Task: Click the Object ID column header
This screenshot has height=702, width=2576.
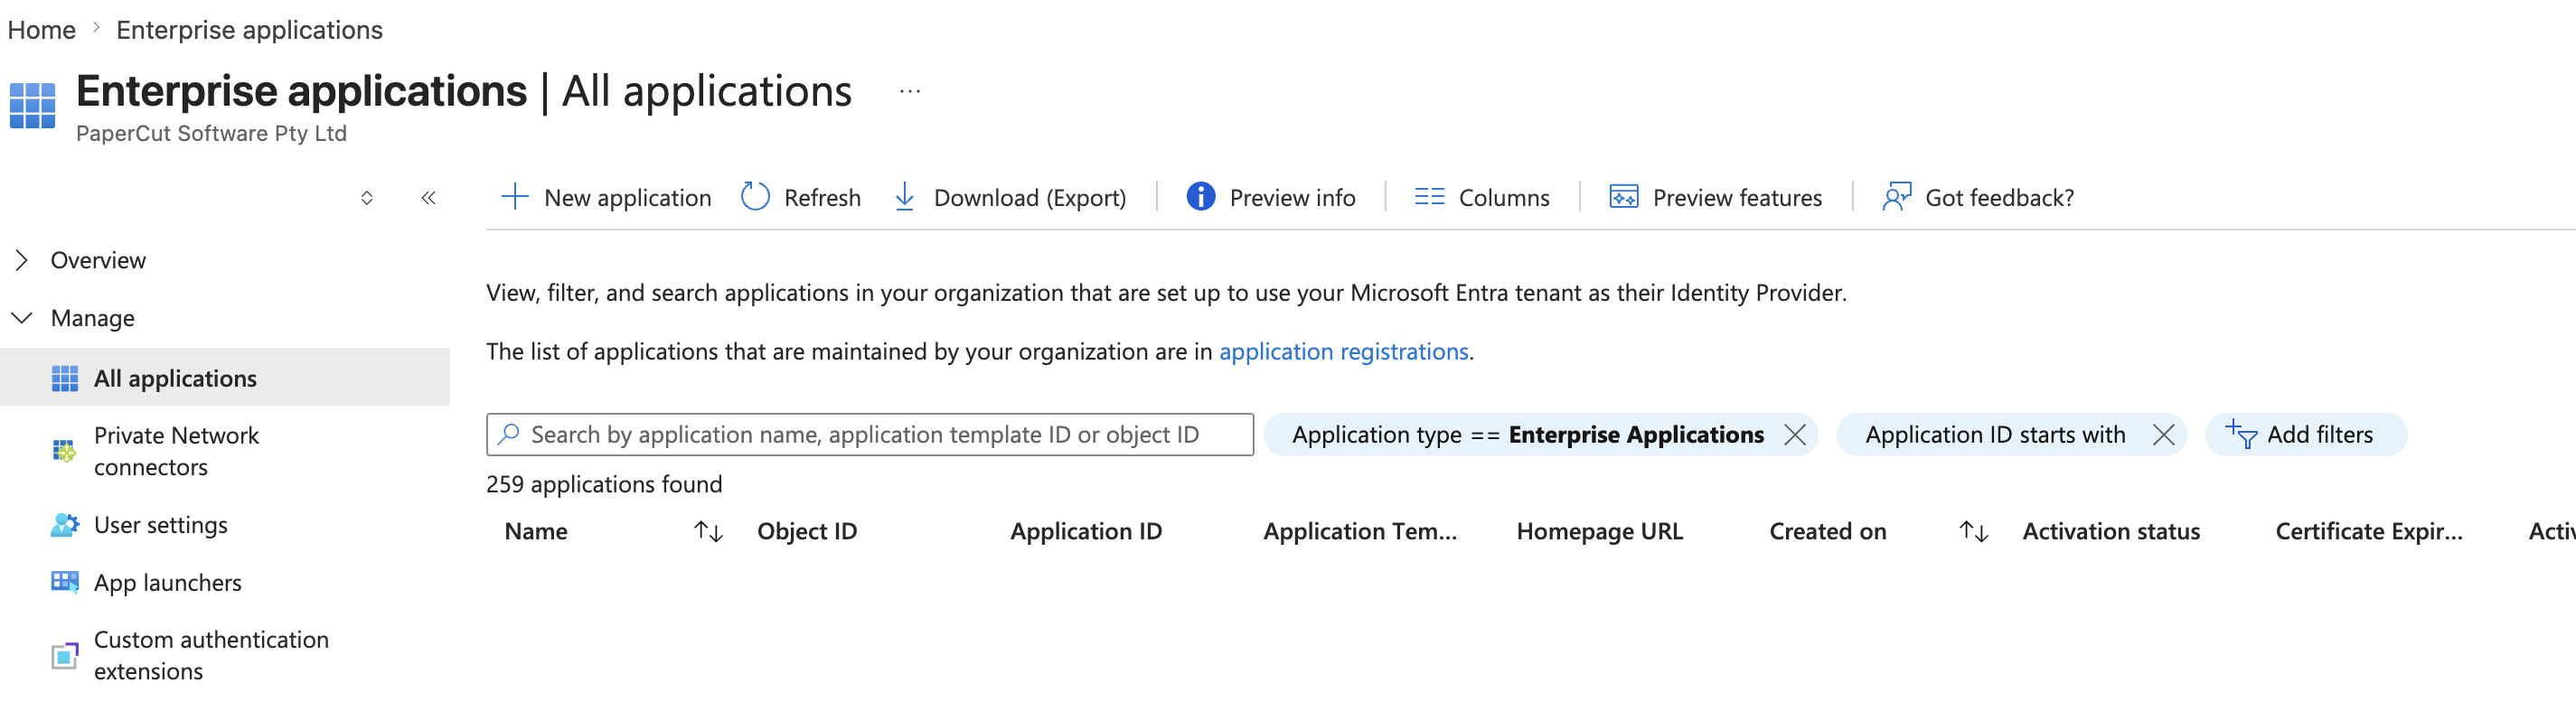Action: pos(807,531)
